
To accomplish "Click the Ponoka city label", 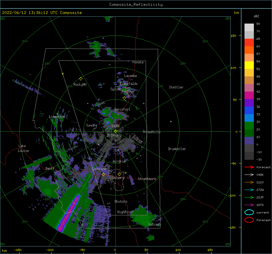I will [138, 62].
